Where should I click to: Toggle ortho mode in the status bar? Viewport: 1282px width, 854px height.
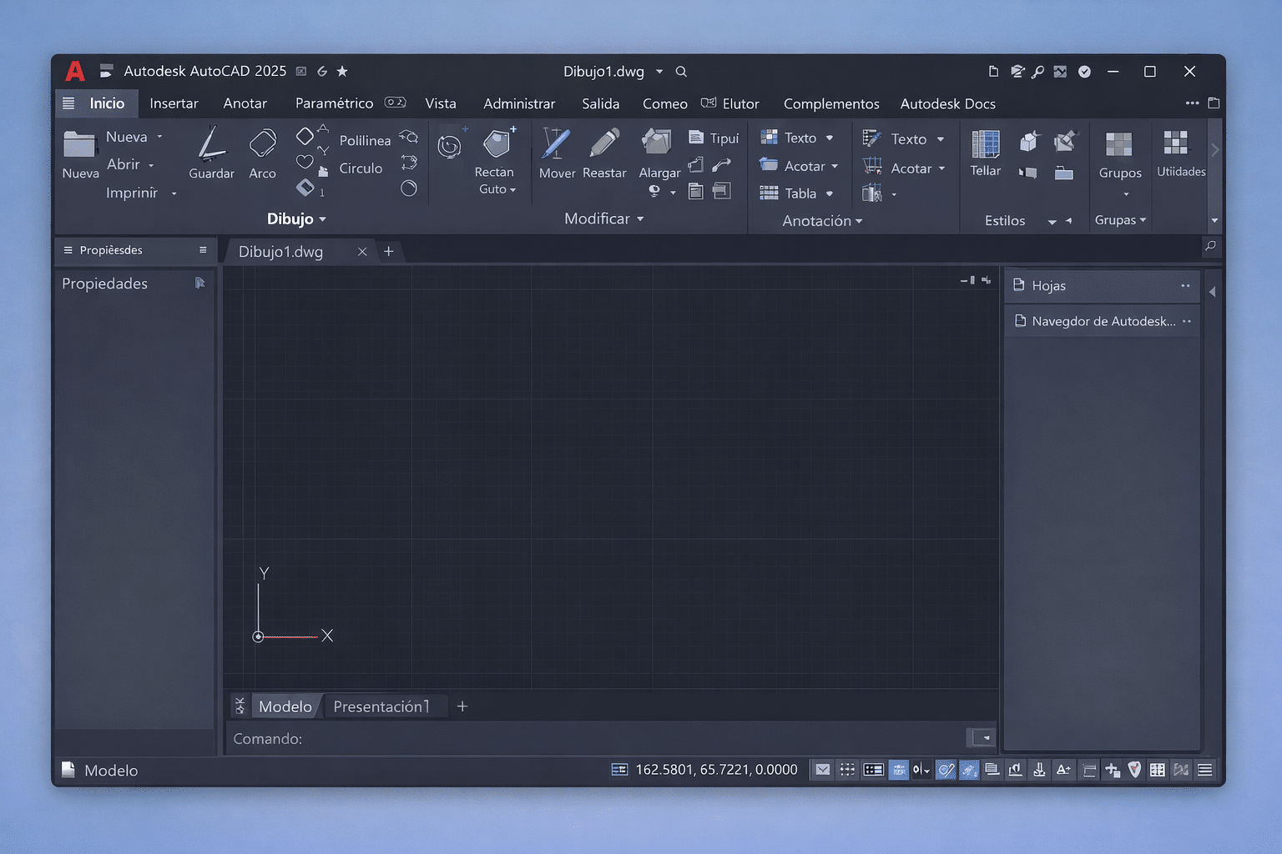coord(898,769)
